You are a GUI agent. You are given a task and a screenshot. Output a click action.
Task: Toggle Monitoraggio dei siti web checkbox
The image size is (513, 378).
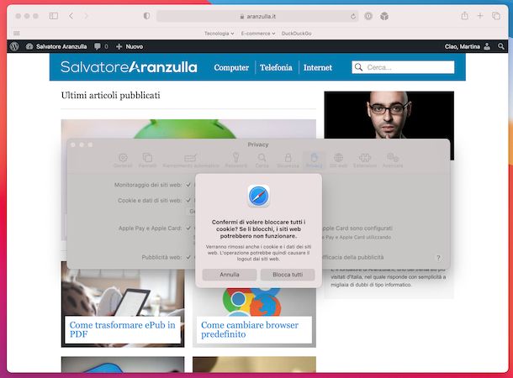[x=188, y=185]
